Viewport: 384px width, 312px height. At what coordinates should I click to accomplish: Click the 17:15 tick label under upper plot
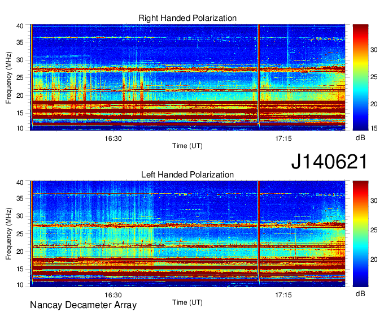[x=283, y=138]
